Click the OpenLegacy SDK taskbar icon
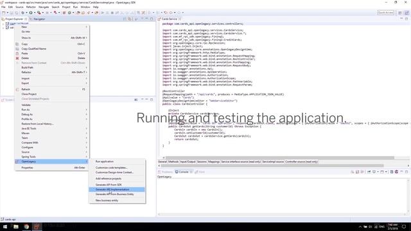Screen dimensions: 411x231 pyautogui.click(x=37, y=227)
